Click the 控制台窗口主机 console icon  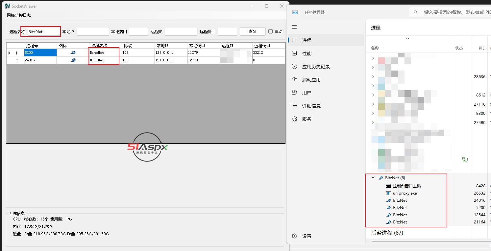pyautogui.click(x=388, y=186)
